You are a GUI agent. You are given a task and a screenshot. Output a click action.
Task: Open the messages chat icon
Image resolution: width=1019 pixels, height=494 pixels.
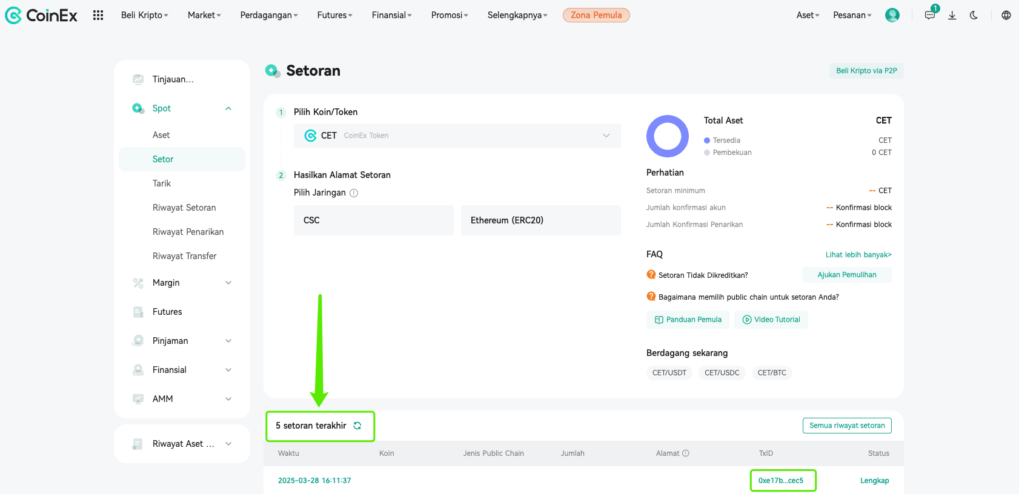(x=930, y=15)
